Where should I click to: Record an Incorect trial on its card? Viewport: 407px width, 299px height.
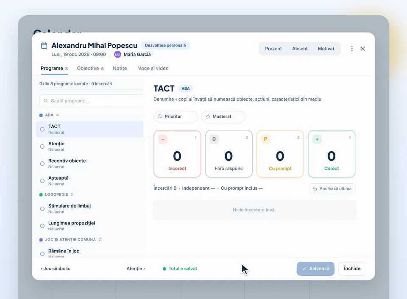177,154
